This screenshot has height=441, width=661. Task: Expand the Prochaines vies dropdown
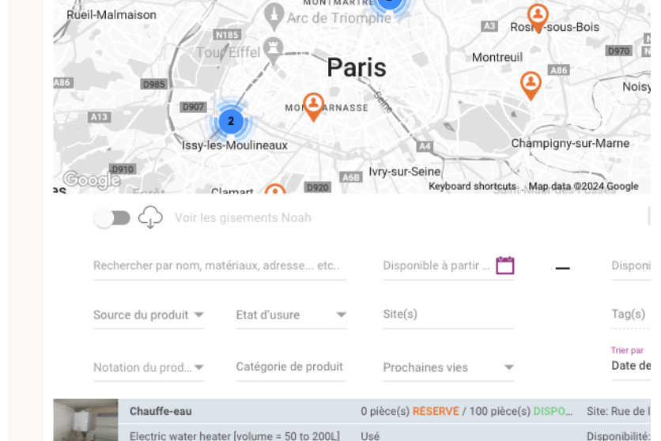(x=448, y=367)
